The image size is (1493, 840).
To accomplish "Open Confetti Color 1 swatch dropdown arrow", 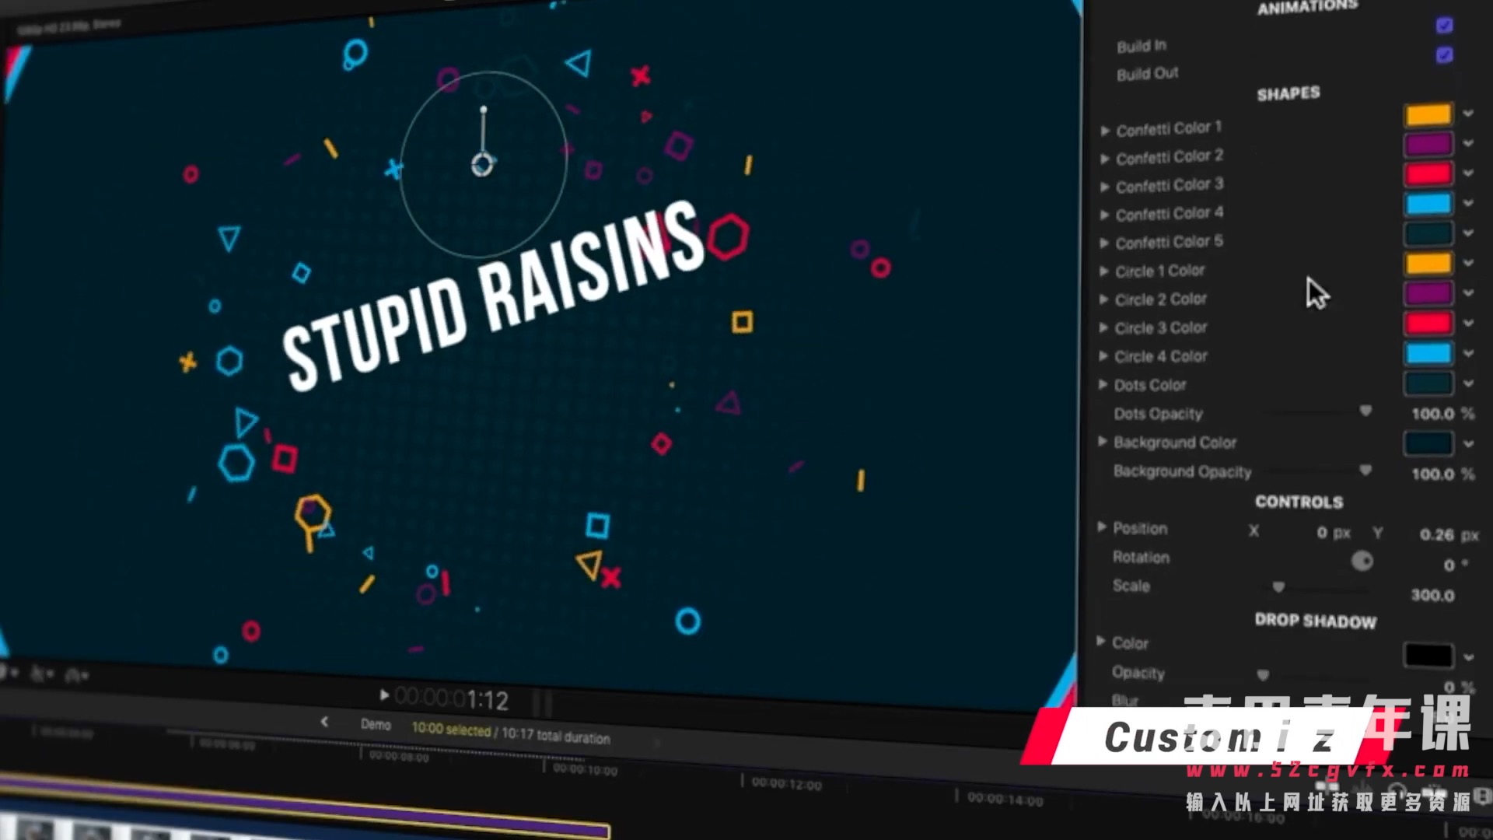I will point(1468,114).
